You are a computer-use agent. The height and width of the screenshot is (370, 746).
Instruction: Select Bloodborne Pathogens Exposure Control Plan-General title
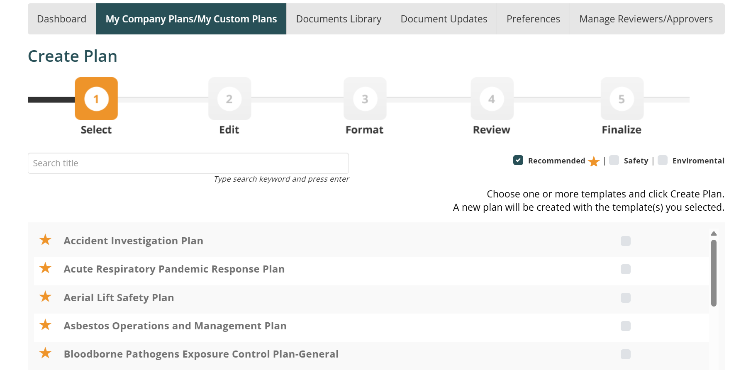coord(201,354)
